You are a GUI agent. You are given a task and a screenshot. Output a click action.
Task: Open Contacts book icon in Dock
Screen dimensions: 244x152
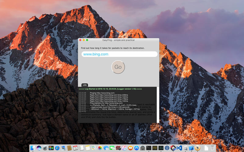[x=69, y=148]
